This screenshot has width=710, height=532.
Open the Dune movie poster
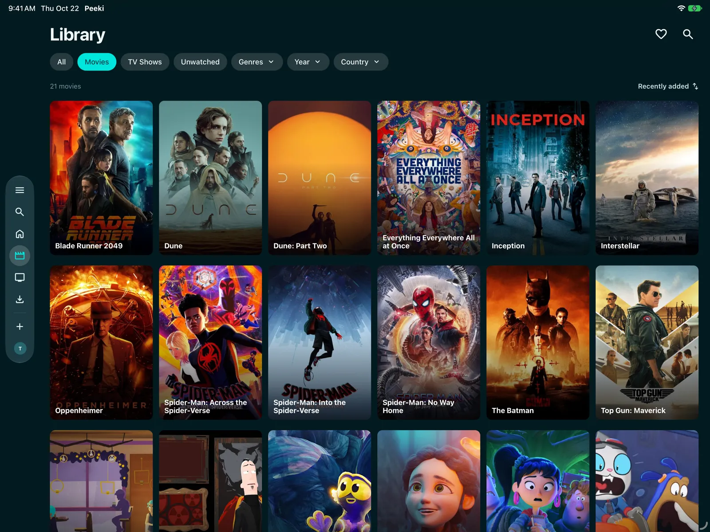pyautogui.click(x=210, y=178)
